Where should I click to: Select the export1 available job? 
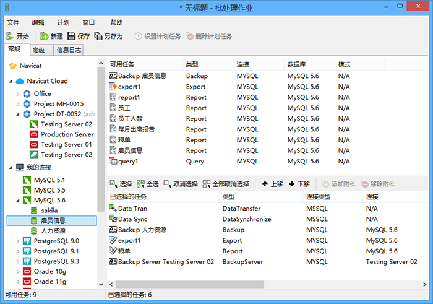129,87
